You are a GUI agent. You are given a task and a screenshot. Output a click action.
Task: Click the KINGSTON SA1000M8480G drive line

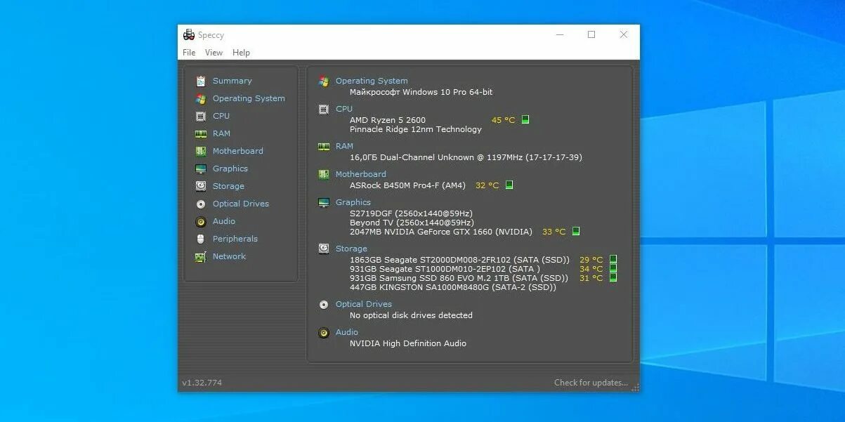click(453, 287)
